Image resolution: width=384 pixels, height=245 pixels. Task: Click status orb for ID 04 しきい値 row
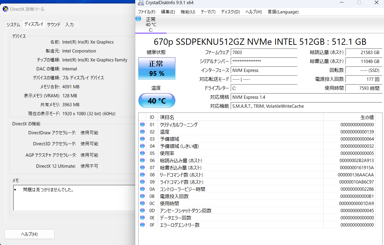coord(142,146)
